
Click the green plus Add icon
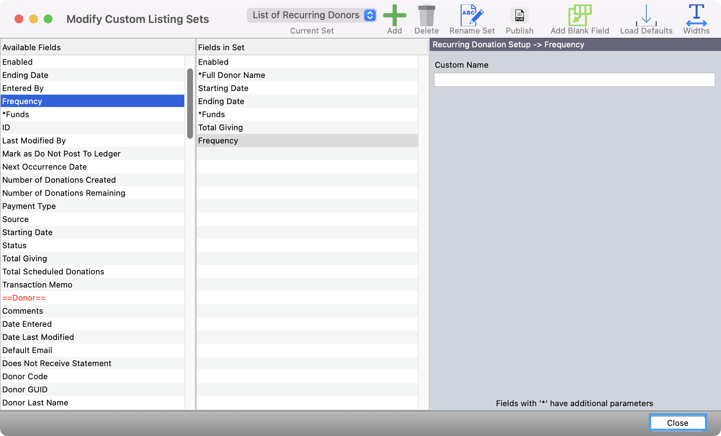tap(394, 16)
